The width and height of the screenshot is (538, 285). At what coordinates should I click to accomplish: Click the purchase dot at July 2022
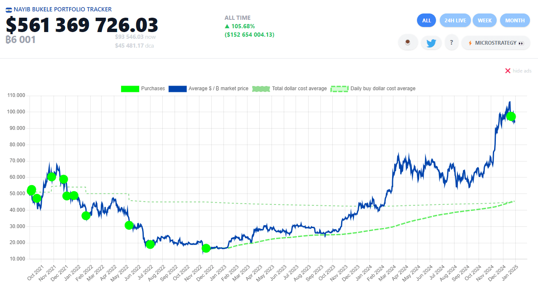pyautogui.click(x=150, y=244)
